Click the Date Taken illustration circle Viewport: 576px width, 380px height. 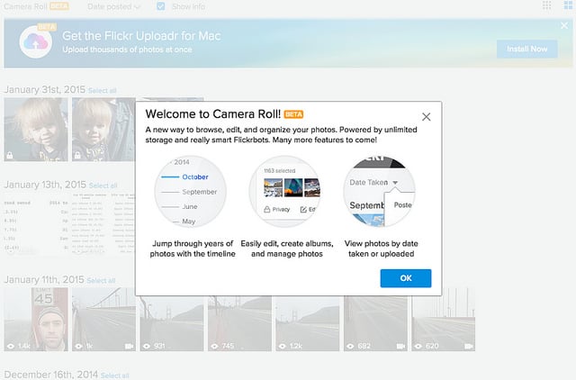(380, 192)
